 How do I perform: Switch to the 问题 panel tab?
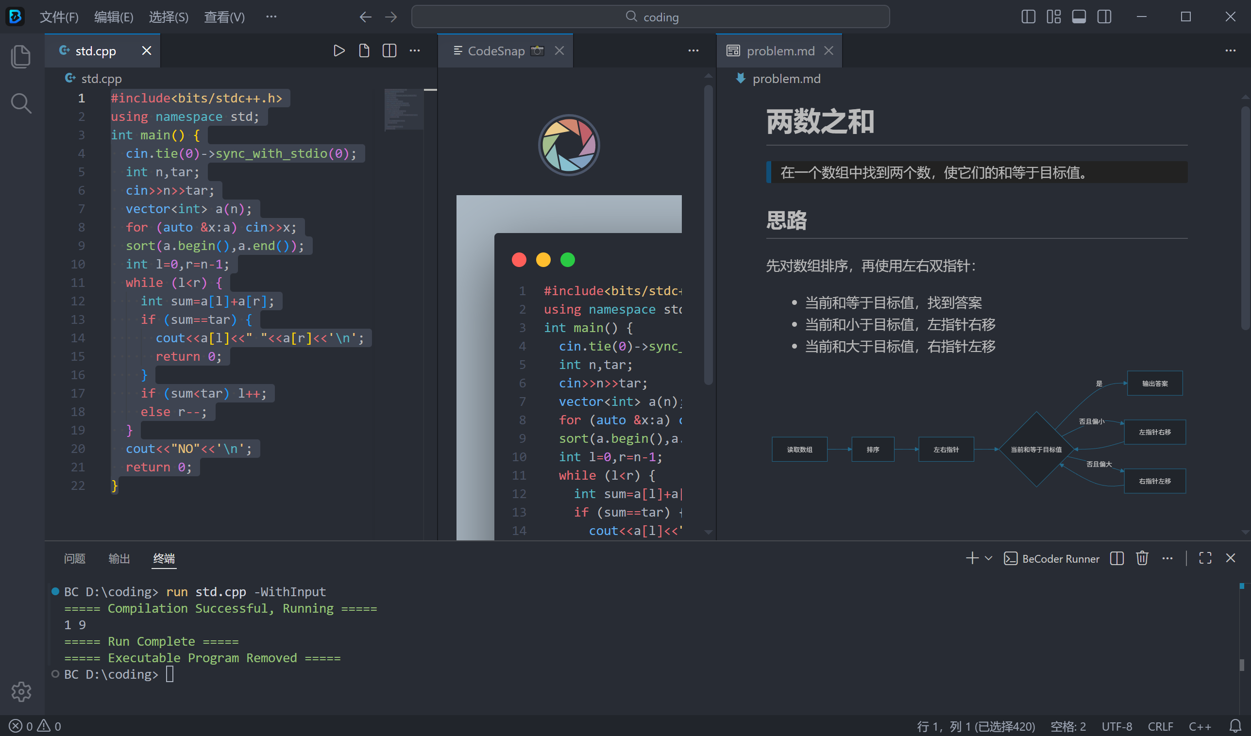pos(74,559)
